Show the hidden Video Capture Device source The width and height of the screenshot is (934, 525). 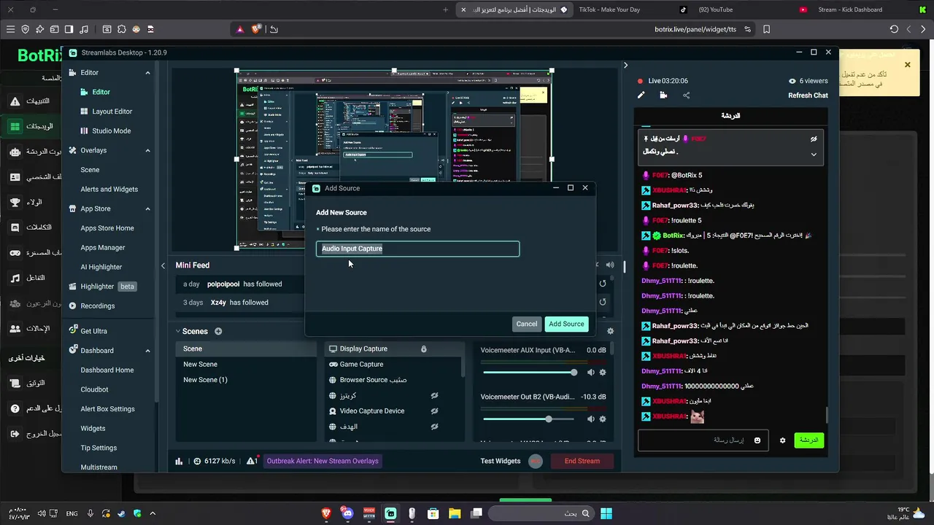click(x=434, y=411)
